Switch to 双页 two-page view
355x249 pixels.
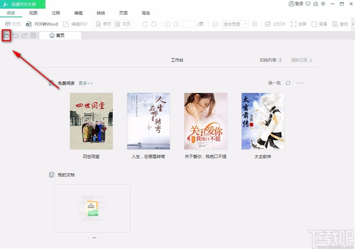coord(123,24)
